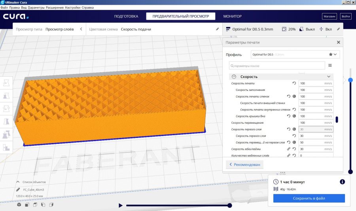Screen dimensions: 356x211
Task: Click the hamburger settings visibility menu icon
Action: [x=330, y=66]
